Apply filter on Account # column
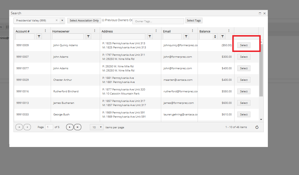The width and height of the screenshot is (299, 175). click(39, 37)
